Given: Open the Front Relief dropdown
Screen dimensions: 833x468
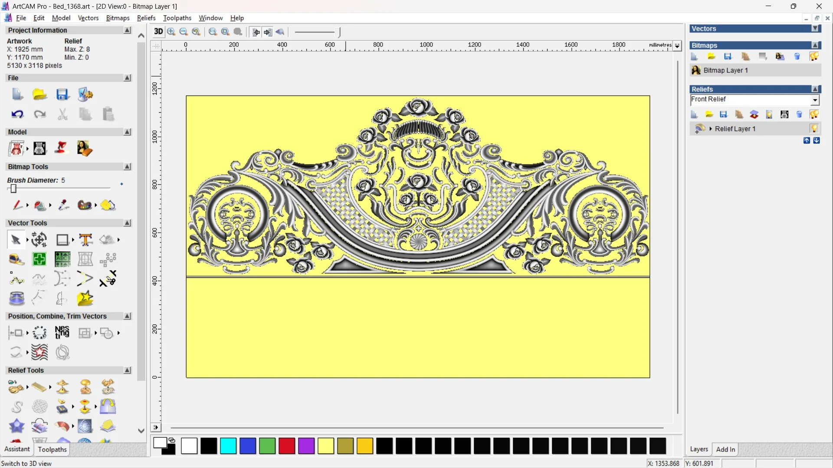Looking at the screenshot, I should pos(815,100).
